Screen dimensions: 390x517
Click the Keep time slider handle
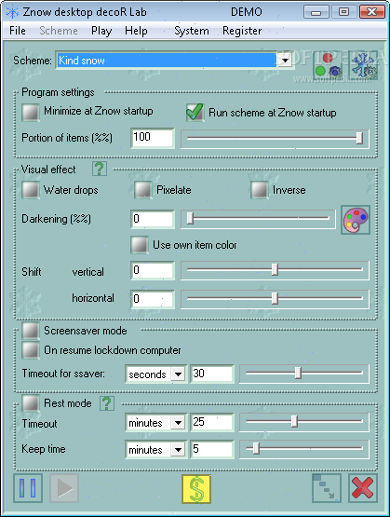tap(256, 448)
